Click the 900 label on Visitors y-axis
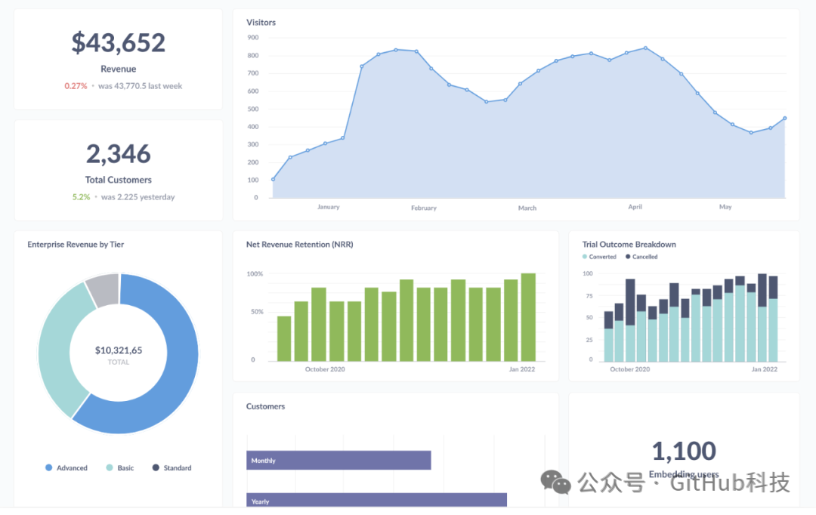 coord(253,38)
